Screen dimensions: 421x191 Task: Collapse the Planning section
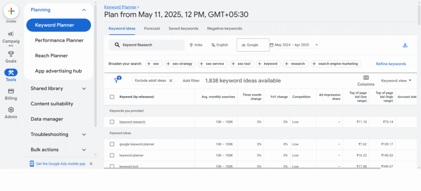(x=84, y=10)
